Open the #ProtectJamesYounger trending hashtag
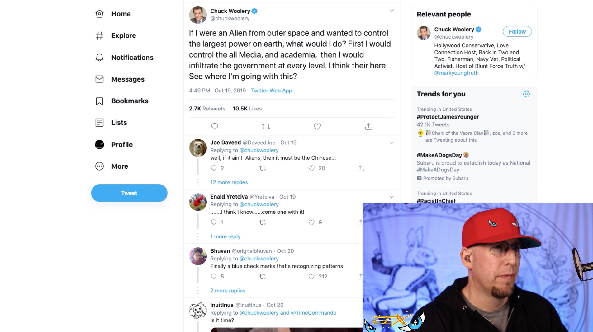The width and height of the screenshot is (593, 332). pyautogui.click(x=448, y=117)
